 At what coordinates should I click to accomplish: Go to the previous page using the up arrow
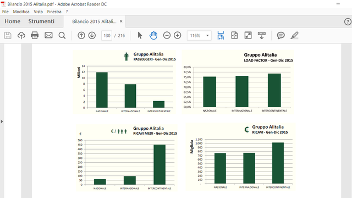[x=81, y=35]
